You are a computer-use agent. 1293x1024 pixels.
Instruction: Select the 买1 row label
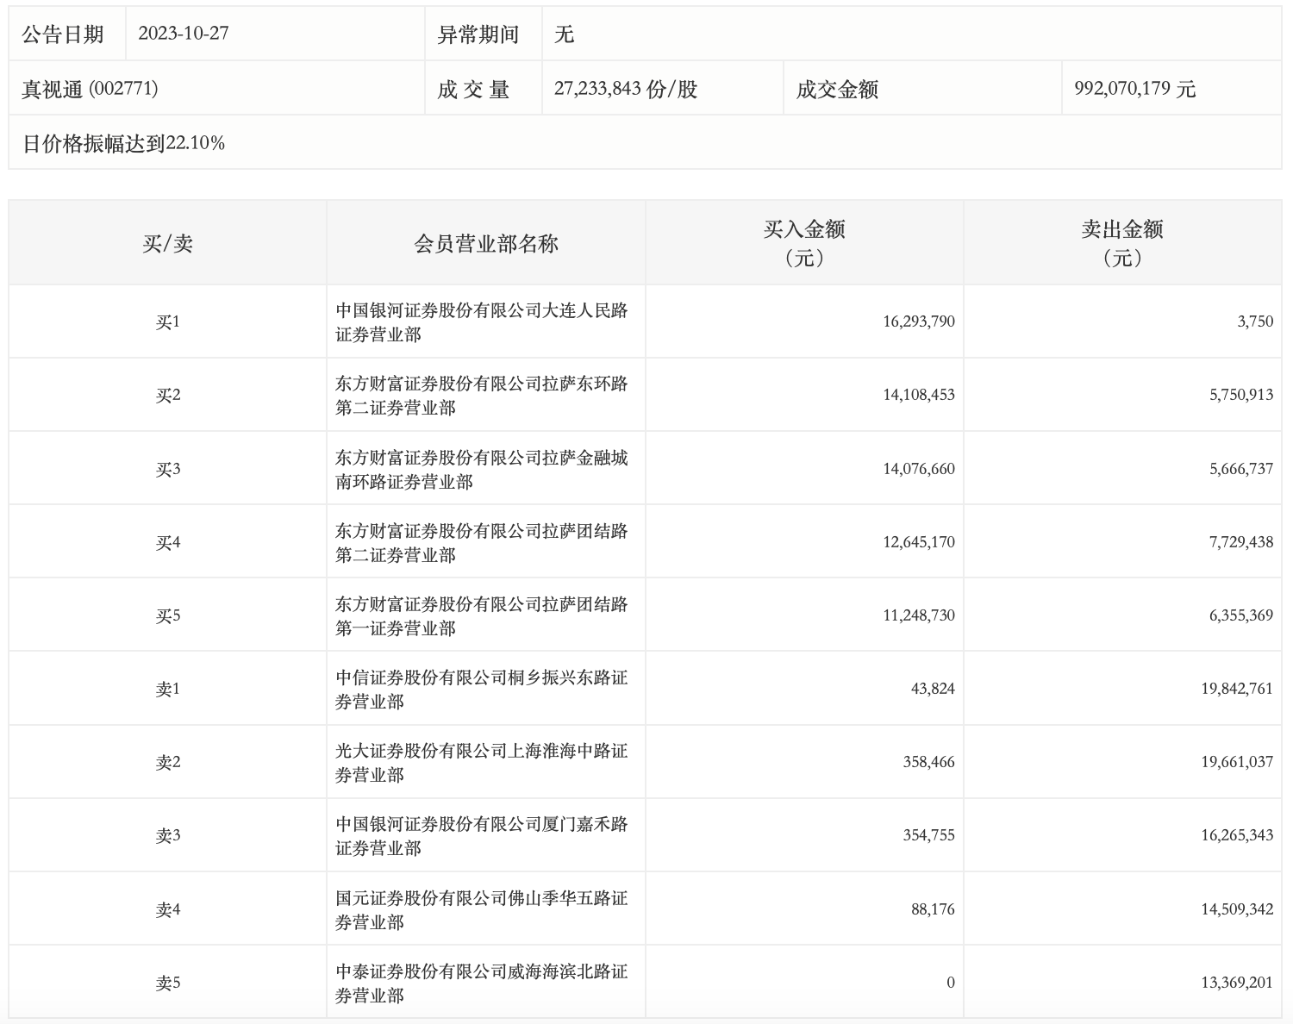(x=167, y=322)
